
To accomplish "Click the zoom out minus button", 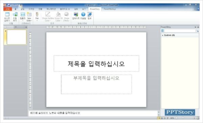I will (x=177, y=118).
